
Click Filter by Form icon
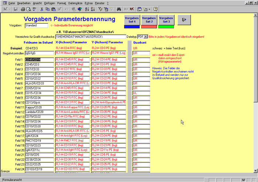coord(106,9)
